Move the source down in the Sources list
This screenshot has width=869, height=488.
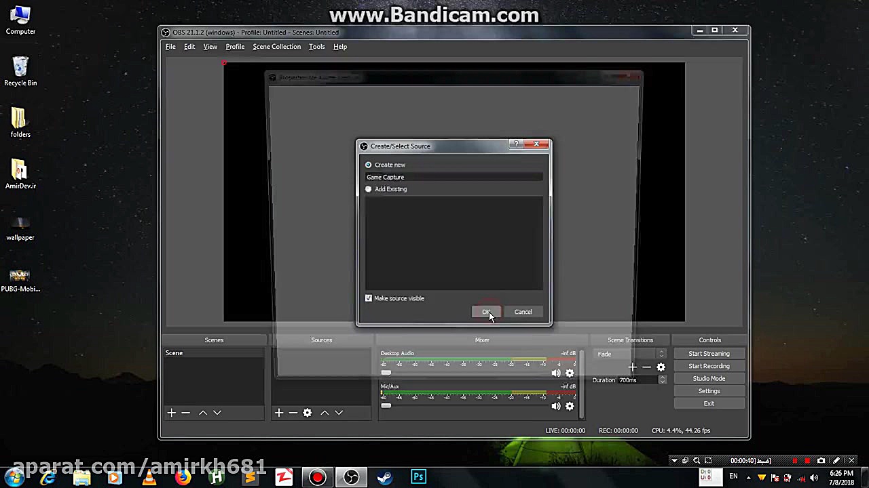(339, 413)
